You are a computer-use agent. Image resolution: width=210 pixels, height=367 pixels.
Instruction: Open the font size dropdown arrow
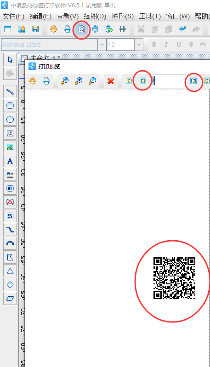[x=139, y=45]
